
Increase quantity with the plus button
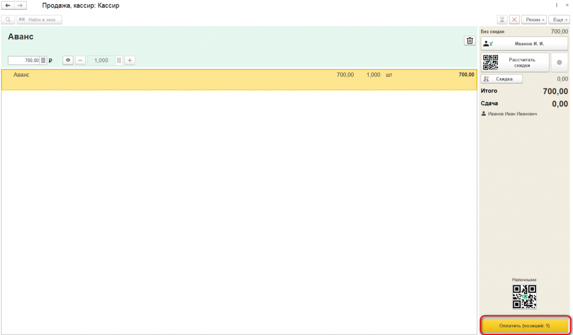[130, 60]
